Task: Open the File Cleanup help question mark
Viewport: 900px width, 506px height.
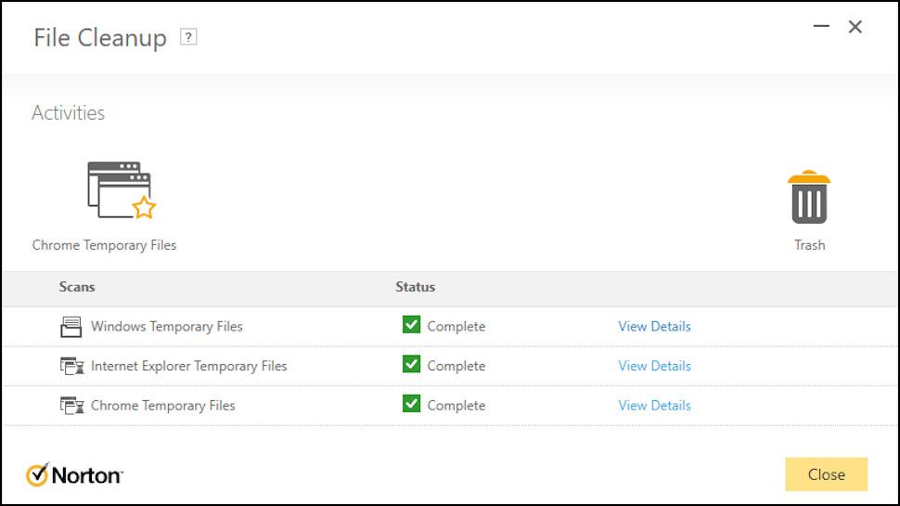Action: (x=188, y=37)
